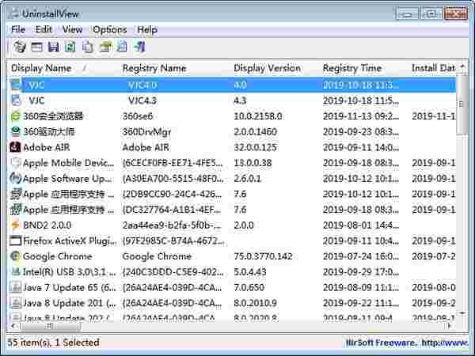Click the Properties toolbar icon

pos(105,47)
